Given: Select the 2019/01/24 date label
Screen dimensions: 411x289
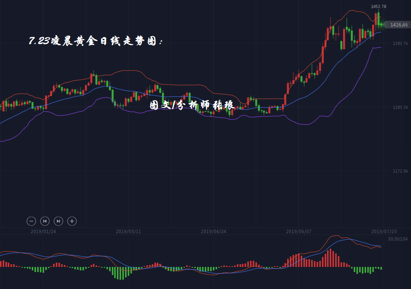Looking at the screenshot, I should click(43, 232).
